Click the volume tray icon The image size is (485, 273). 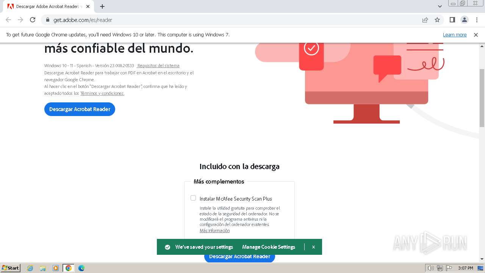(431, 268)
